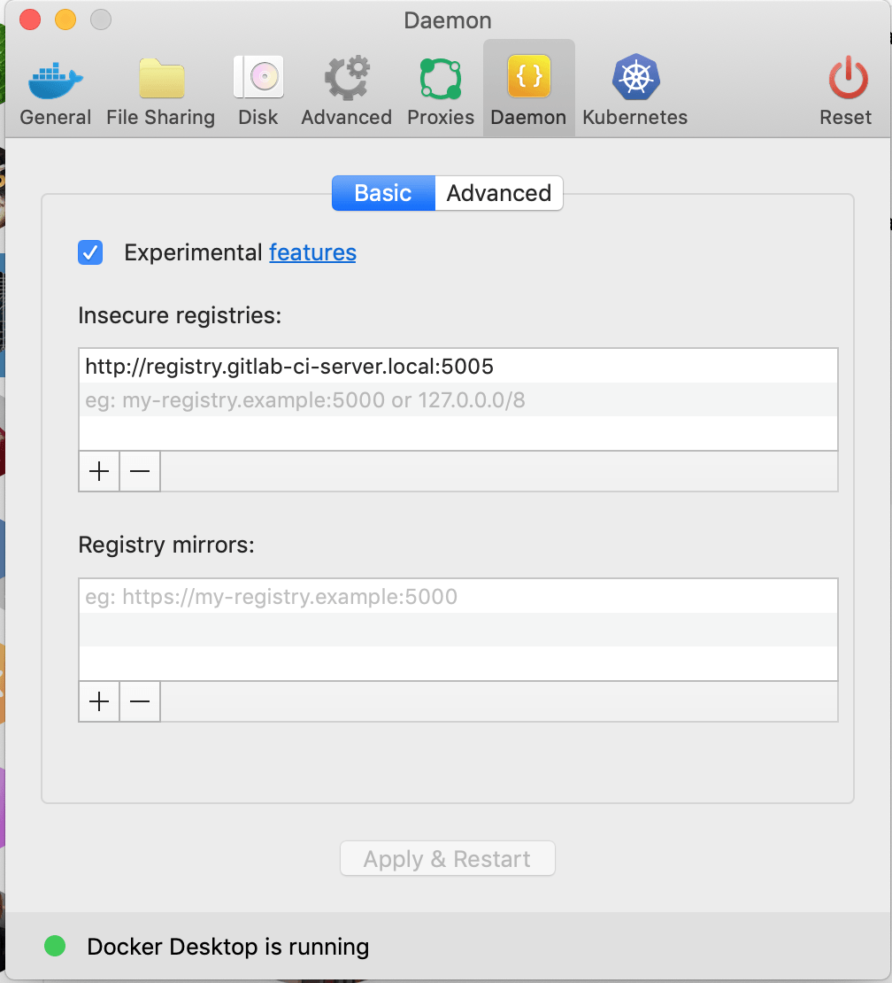892x983 pixels.
Task: Click the Registry mirrors label
Action: (166, 545)
